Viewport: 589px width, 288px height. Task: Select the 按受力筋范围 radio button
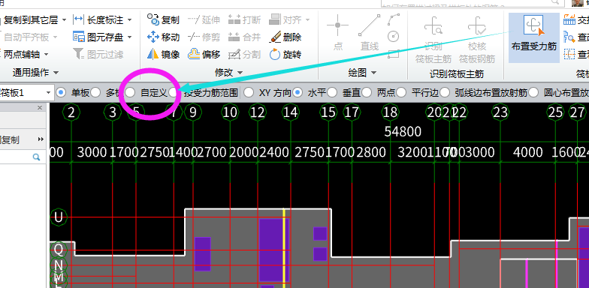pos(173,92)
